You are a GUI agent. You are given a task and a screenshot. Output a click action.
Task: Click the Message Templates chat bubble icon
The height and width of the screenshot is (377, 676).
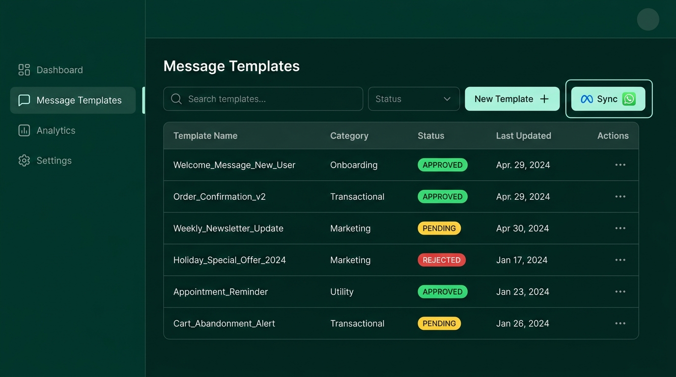[x=24, y=100]
